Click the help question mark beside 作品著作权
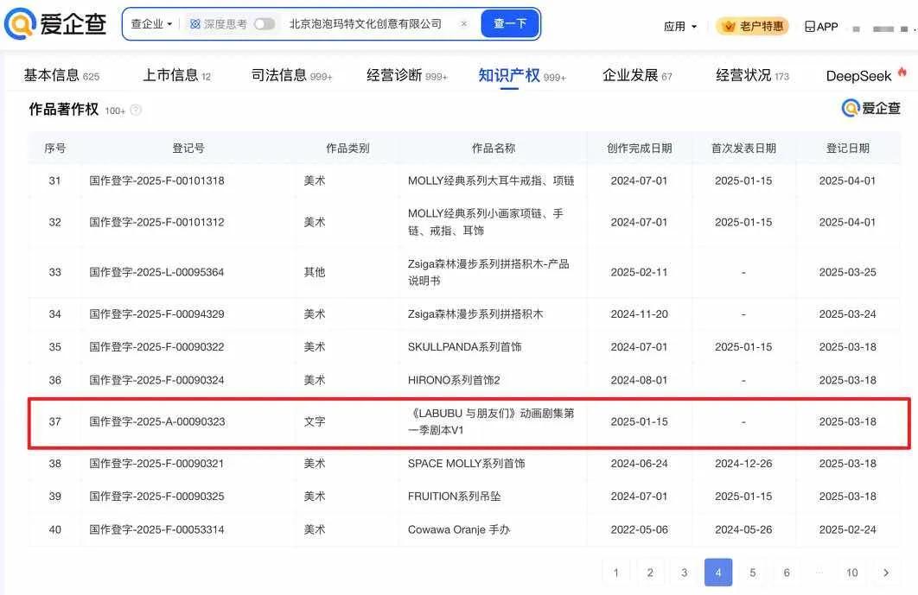The width and height of the screenshot is (918, 595). click(136, 111)
